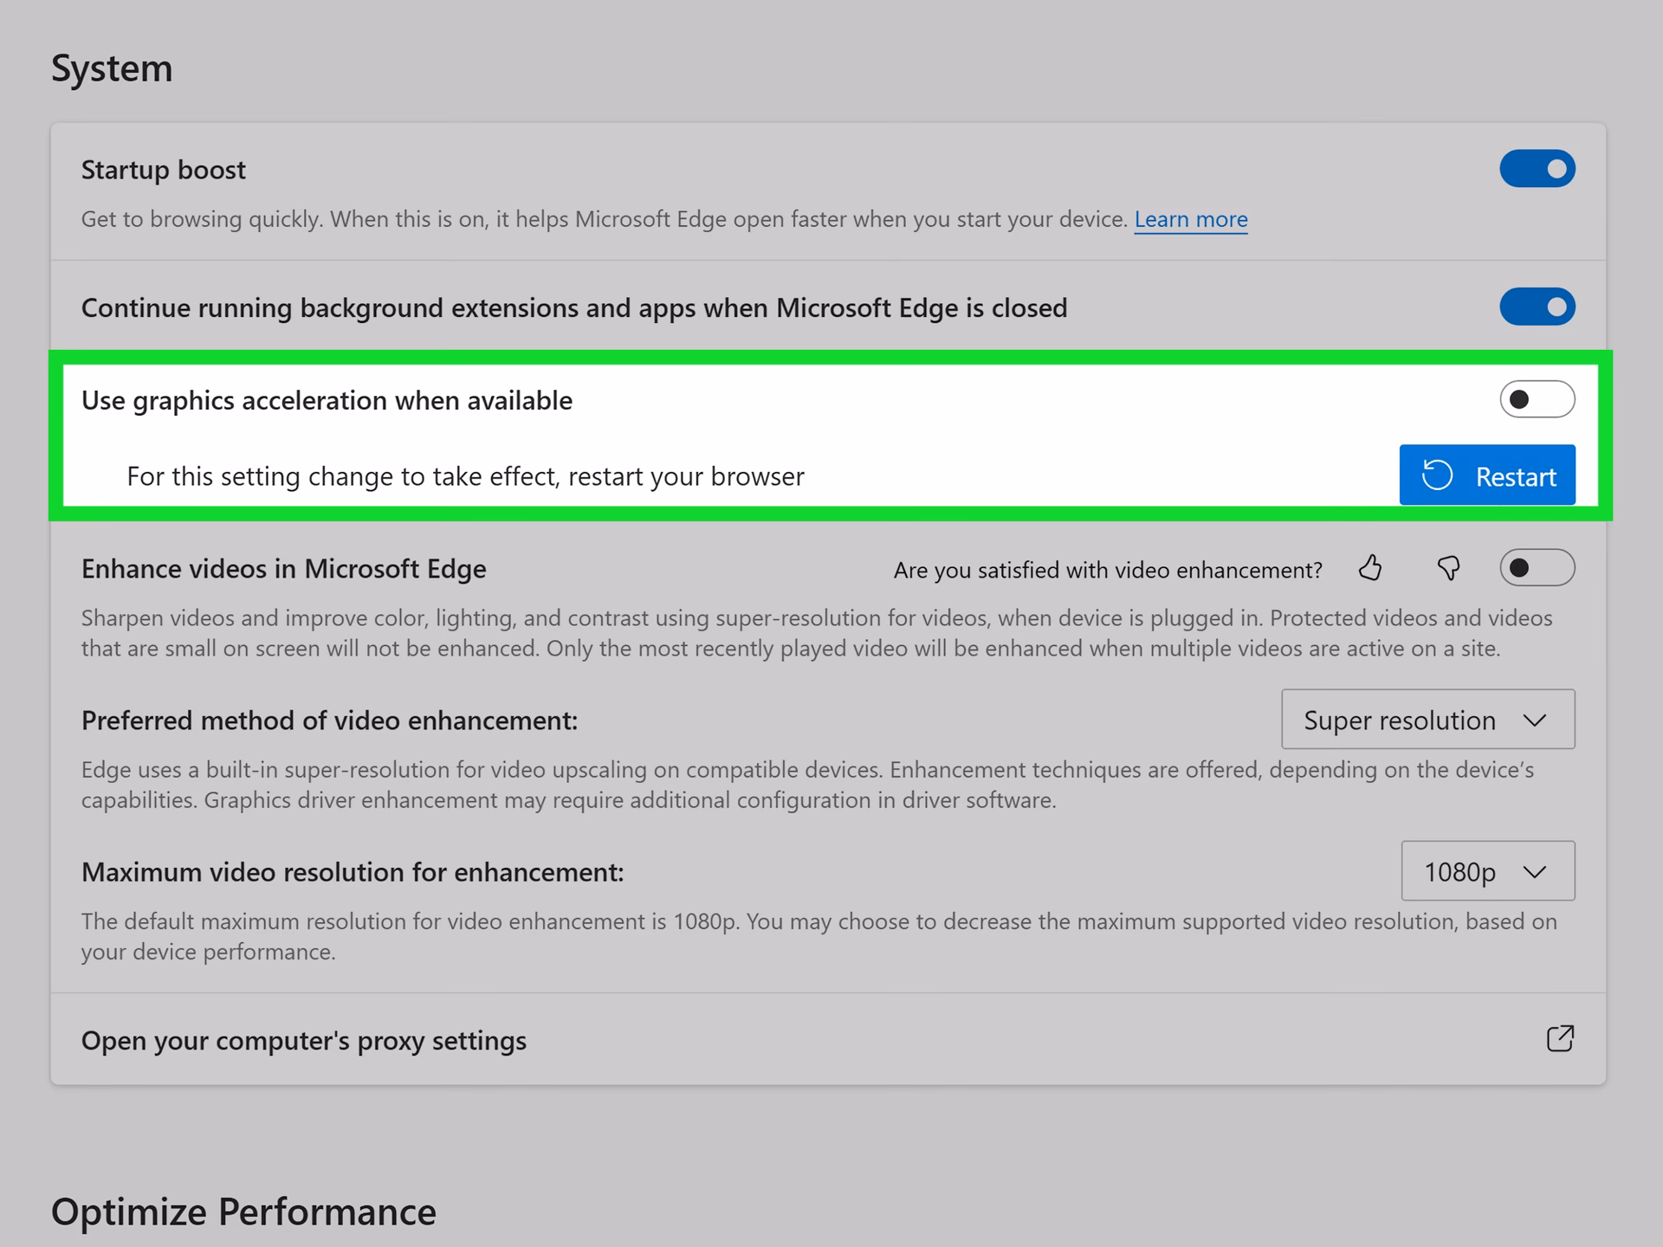Open the Super resolution dropdown

[1428, 720]
